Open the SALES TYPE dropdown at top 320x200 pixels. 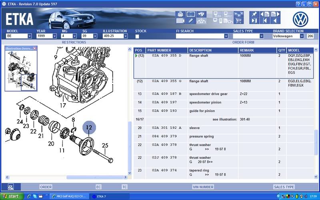262,36
